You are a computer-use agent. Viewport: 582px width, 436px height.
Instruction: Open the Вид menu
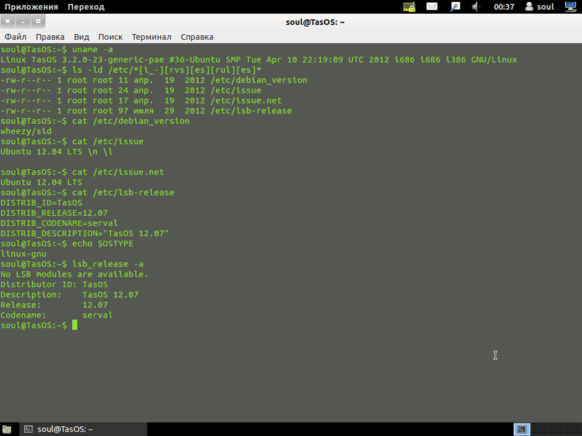click(81, 37)
